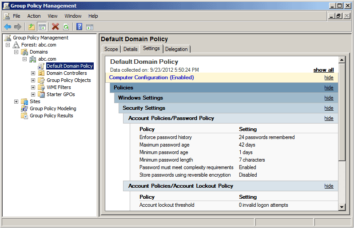Toggle the Show/Hide Console Tree icon
354x228 pixels.
tap(42, 27)
